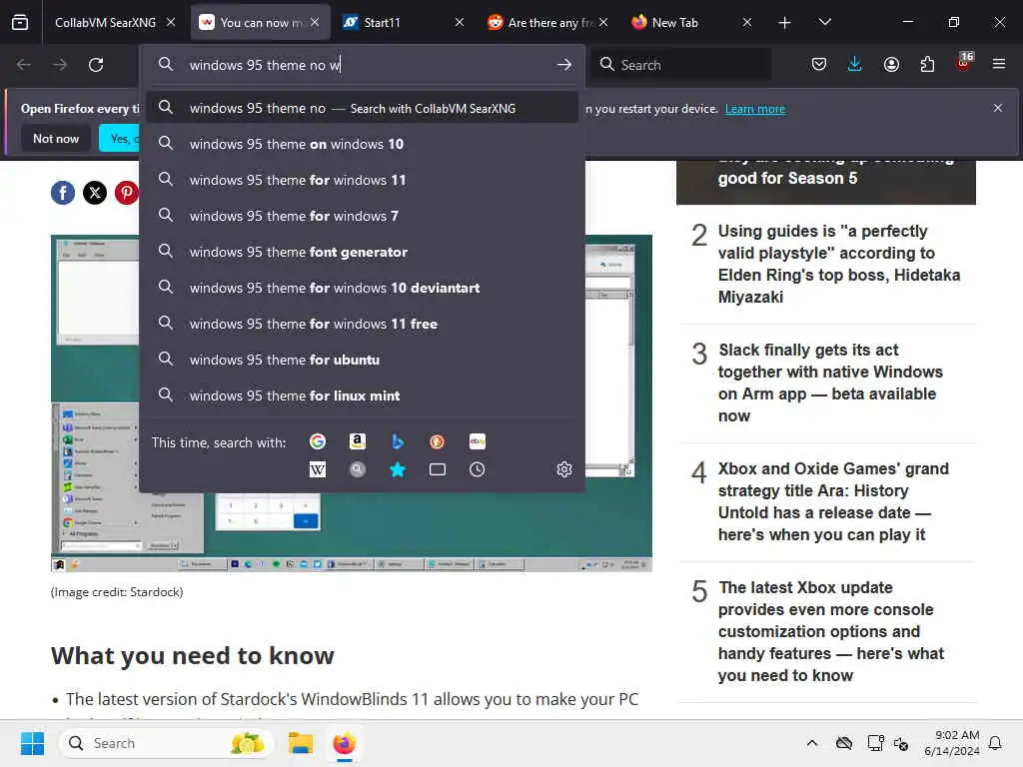The image size is (1023, 767).
Task: Share the article on X
Action: point(95,193)
